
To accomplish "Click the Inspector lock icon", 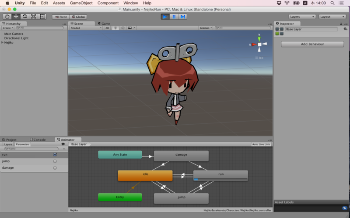I will pos(341,24).
